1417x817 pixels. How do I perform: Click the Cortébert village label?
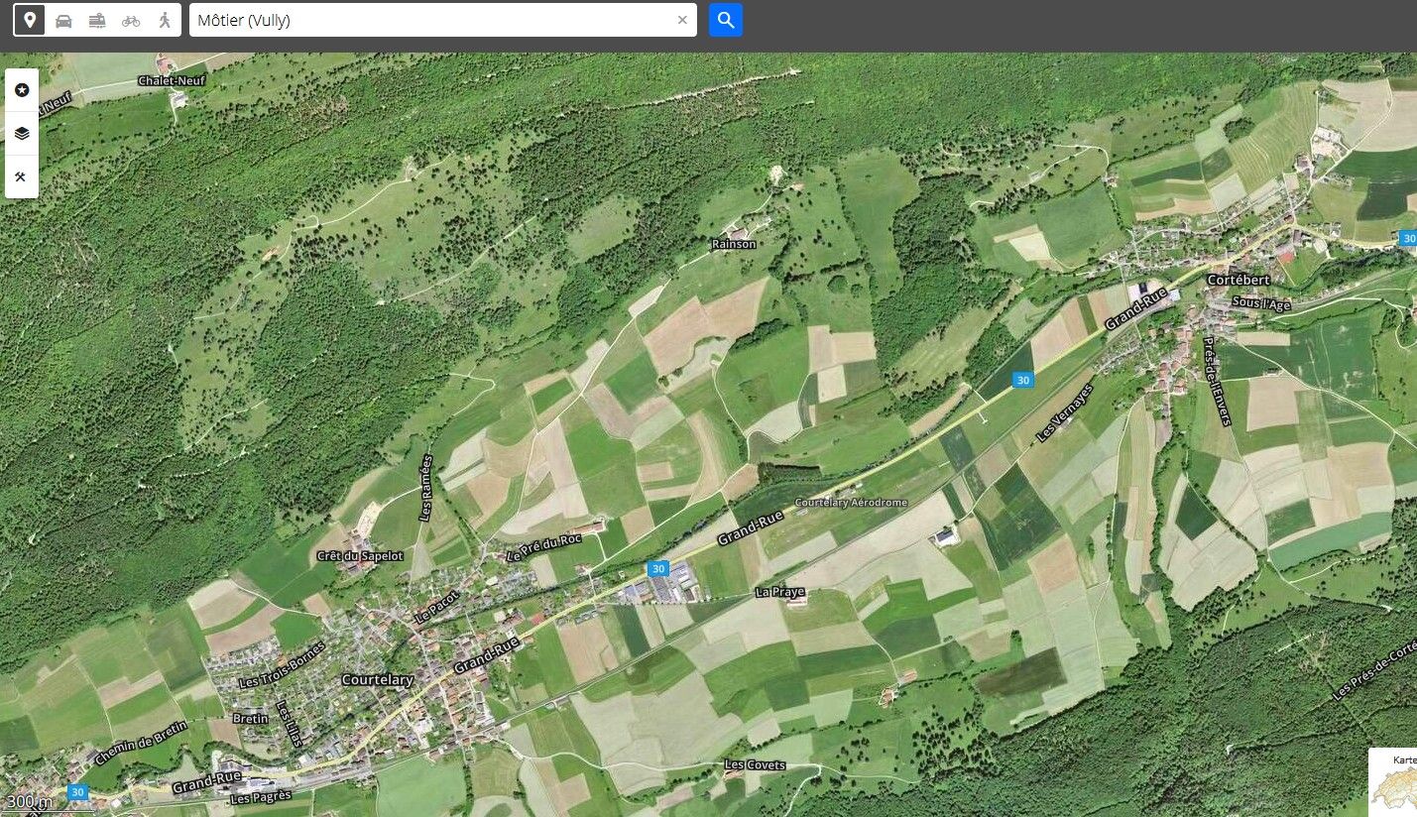click(1238, 281)
